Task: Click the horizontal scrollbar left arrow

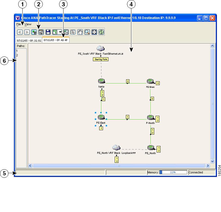Action: tap(30, 166)
